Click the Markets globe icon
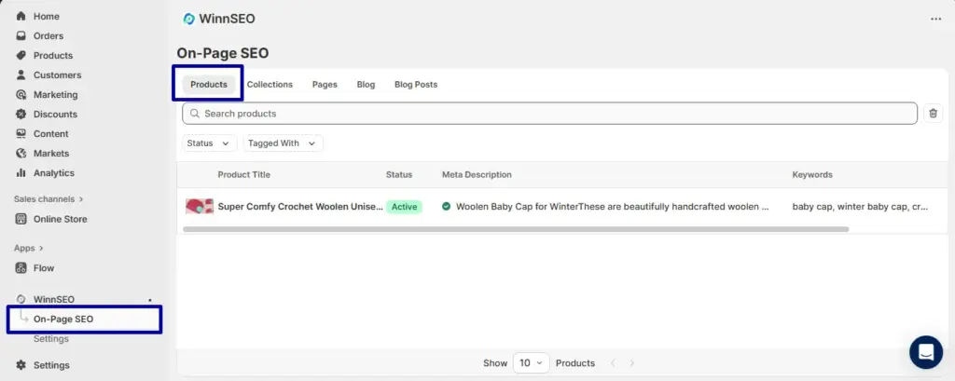The height and width of the screenshot is (381, 955). (x=21, y=153)
